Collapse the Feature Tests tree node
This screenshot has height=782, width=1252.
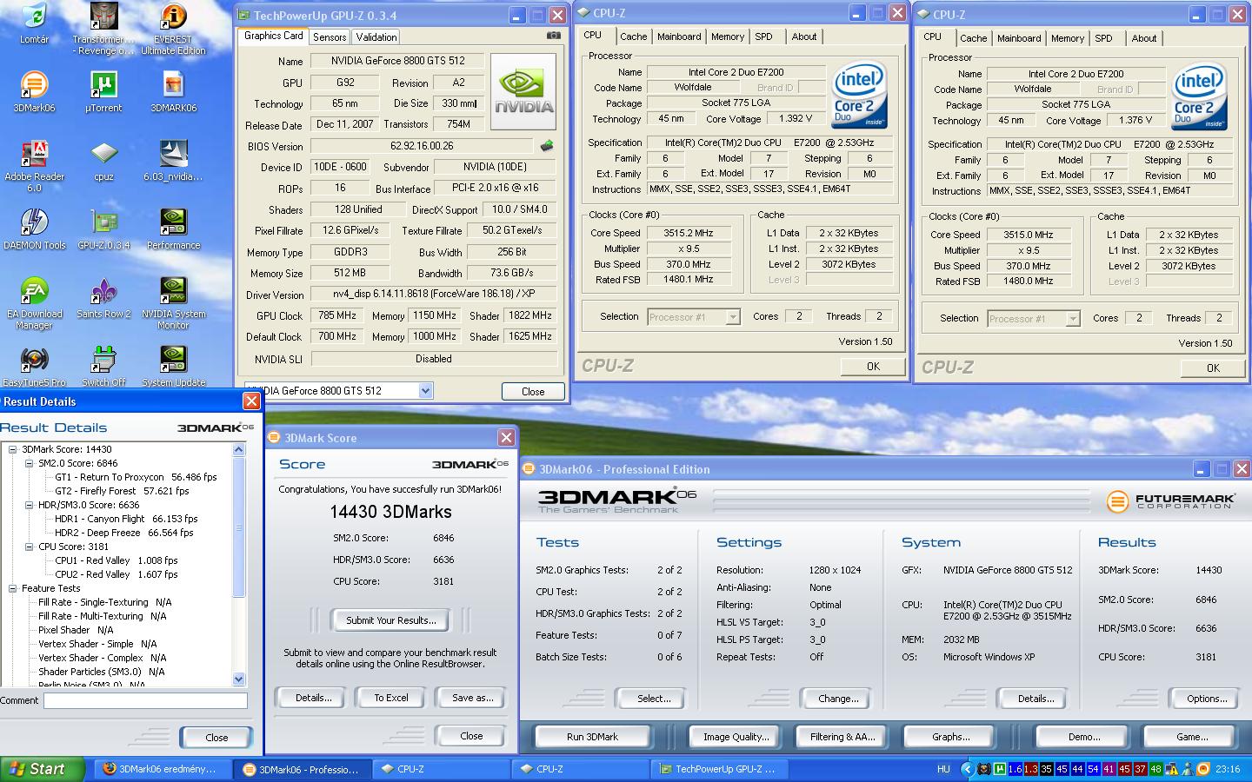click(x=13, y=588)
